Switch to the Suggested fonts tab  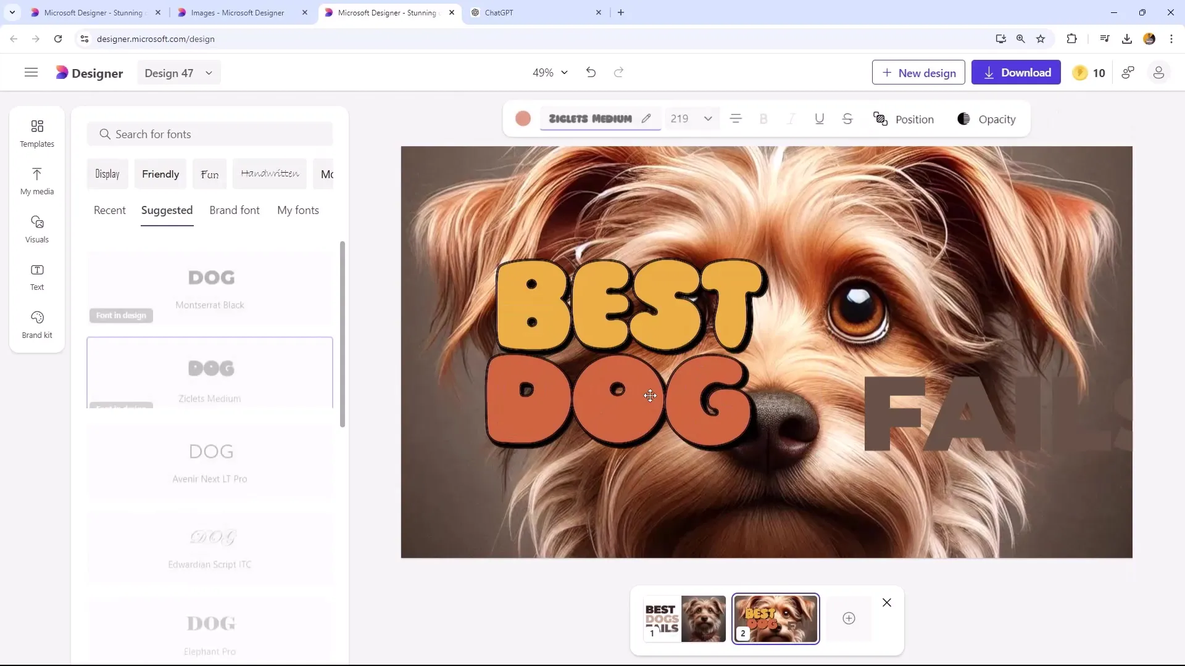point(167,210)
